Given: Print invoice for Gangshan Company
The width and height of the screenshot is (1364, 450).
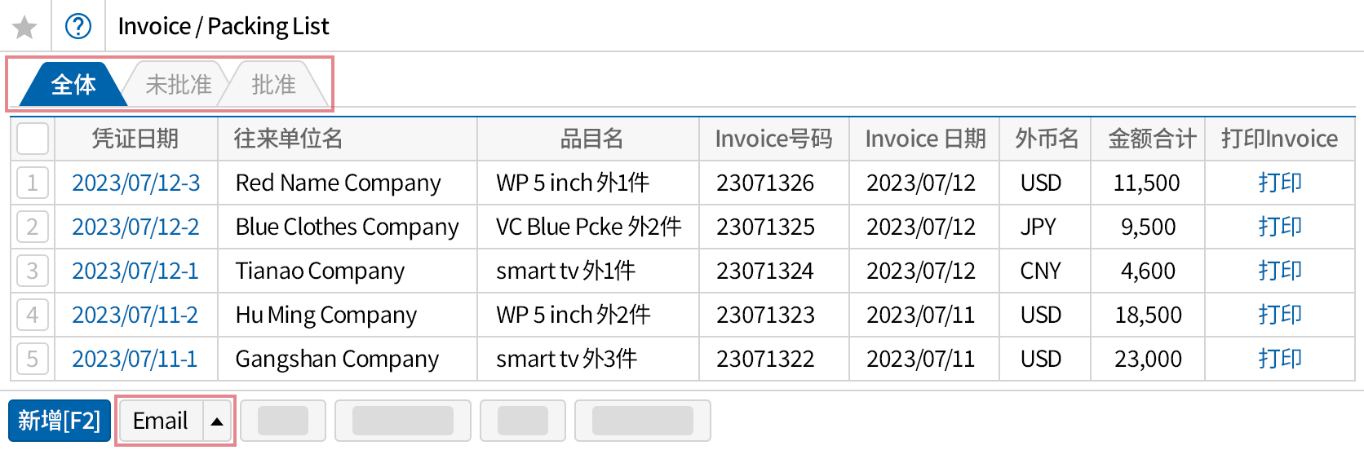Looking at the screenshot, I should (x=1279, y=359).
